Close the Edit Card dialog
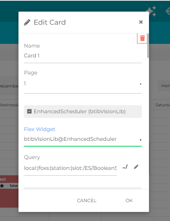170x221 pixels. pos(141,22)
